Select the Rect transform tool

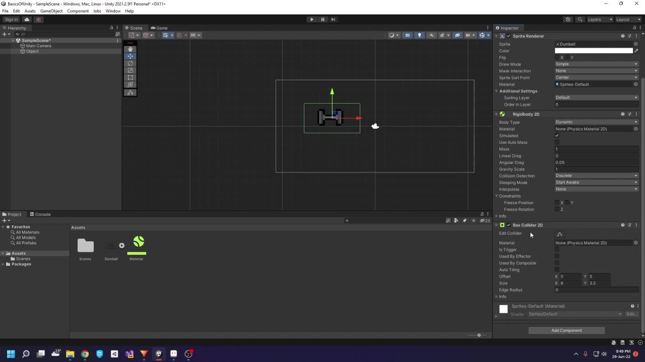tap(130, 78)
